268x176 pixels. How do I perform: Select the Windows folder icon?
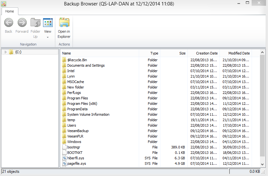coord(64,142)
